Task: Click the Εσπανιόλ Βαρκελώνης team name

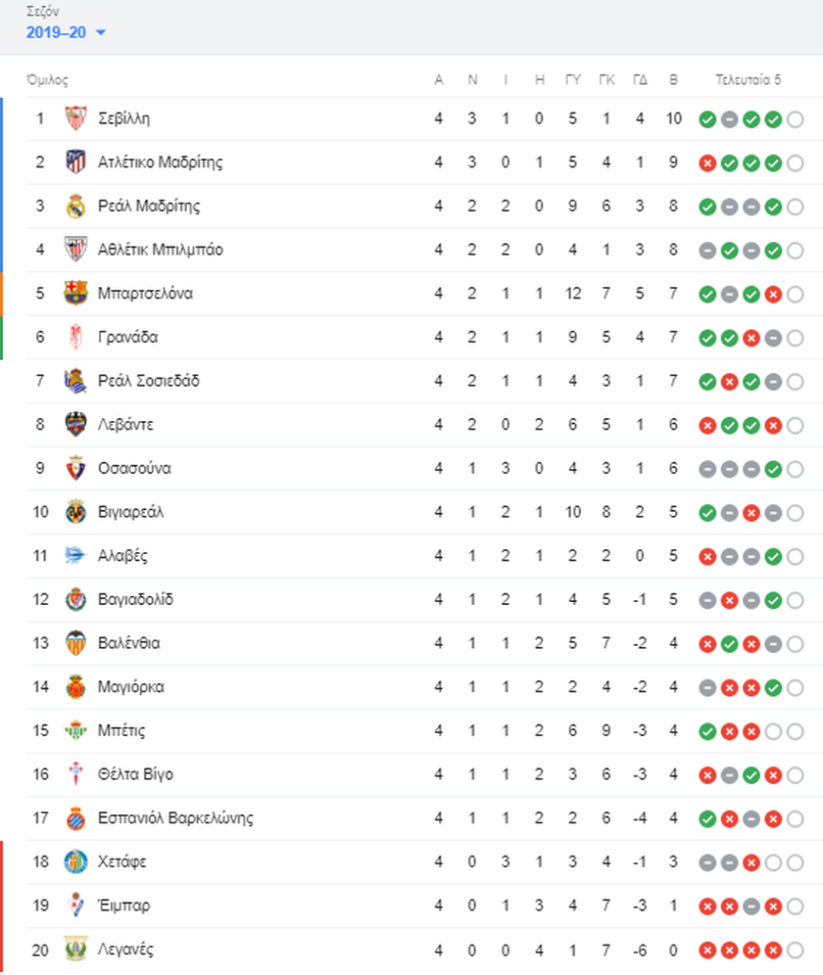Action: (175, 818)
